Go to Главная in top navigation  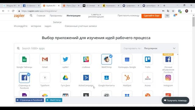point(41,16)
